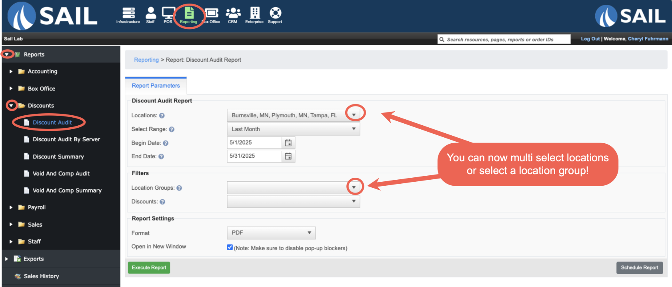Expand the Sales folder arrow
672x287 pixels.
coord(11,225)
